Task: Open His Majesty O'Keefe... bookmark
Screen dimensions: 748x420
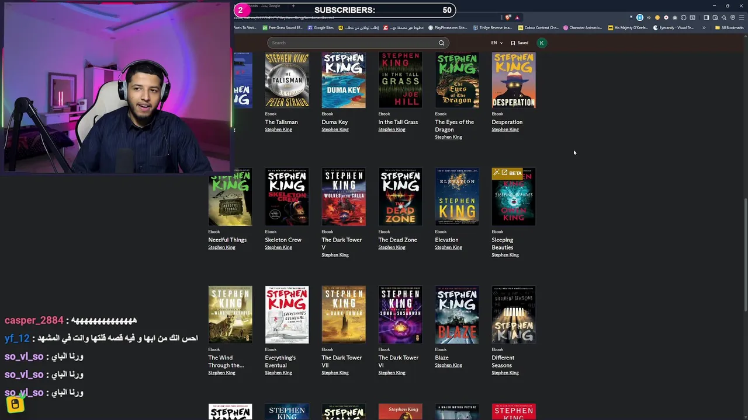Action: [628, 27]
